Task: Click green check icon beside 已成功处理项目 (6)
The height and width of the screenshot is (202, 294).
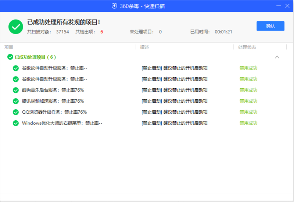Action: [10, 57]
